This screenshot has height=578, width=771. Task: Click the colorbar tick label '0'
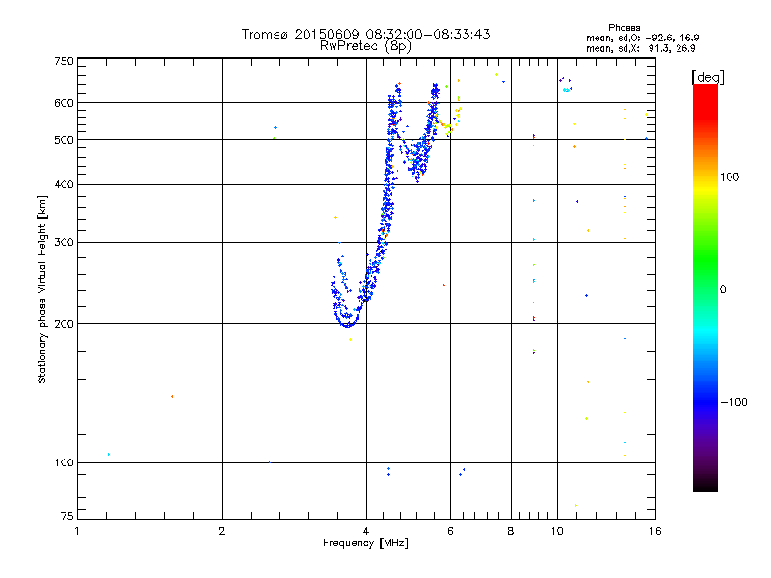(723, 290)
